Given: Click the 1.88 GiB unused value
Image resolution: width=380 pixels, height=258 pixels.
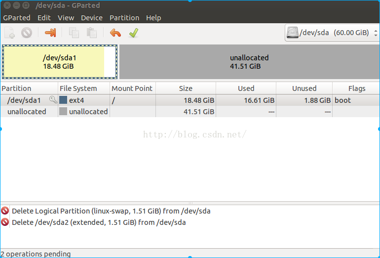Looking at the screenshot, I should (317, 100).
